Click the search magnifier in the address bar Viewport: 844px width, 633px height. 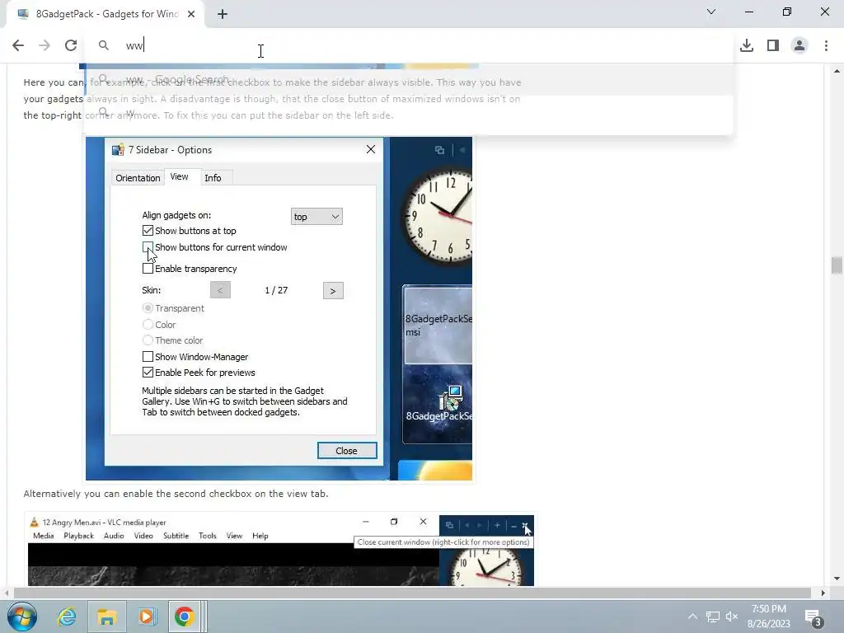[x=103, y=45]
